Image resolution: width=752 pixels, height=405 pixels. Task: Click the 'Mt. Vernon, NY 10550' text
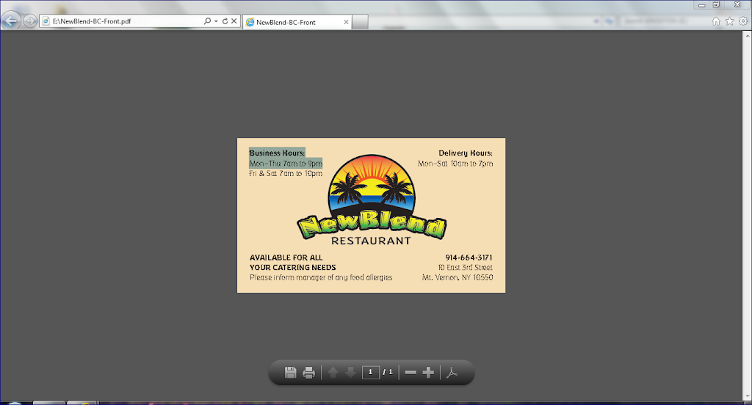(458, 277)
